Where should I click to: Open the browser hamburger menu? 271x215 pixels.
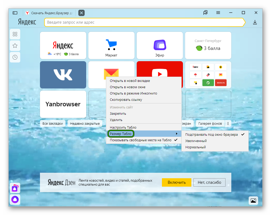[218, 13]
